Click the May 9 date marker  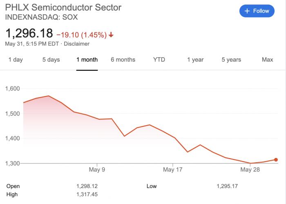pos(97,169)
